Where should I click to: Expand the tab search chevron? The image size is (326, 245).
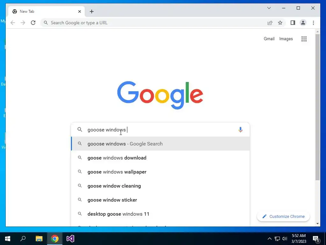point(269,8)
